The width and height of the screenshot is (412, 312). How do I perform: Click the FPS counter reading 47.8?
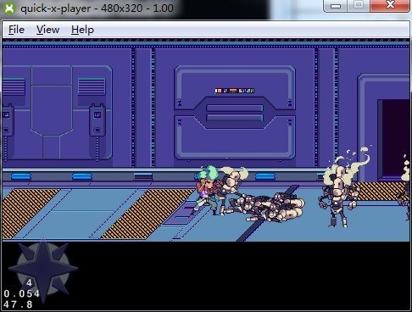point(18,304)
